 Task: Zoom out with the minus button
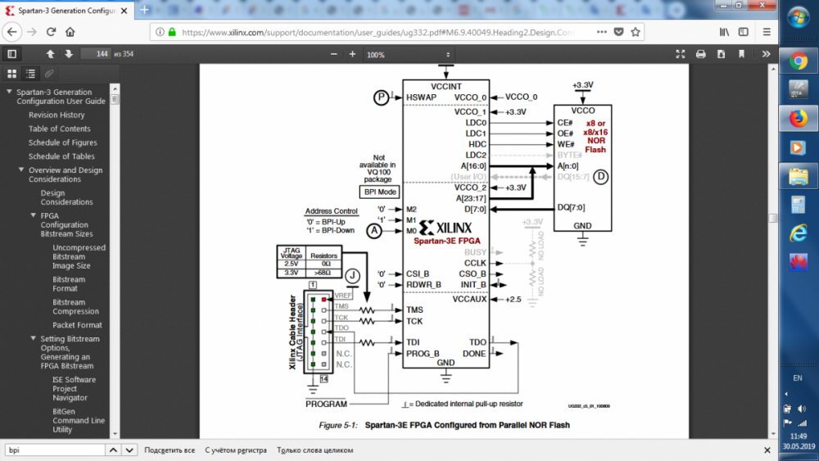pos(334,54)
